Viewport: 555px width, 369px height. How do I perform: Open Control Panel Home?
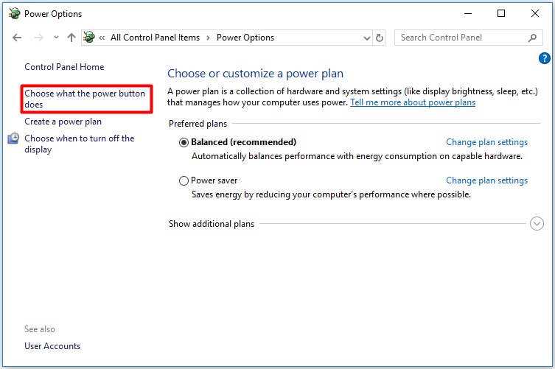click(64, 67)
